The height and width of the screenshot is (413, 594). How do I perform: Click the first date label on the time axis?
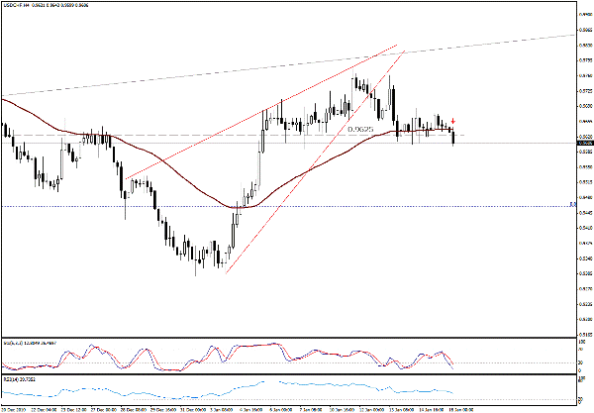pyautogui.click(x=14, y=407)
